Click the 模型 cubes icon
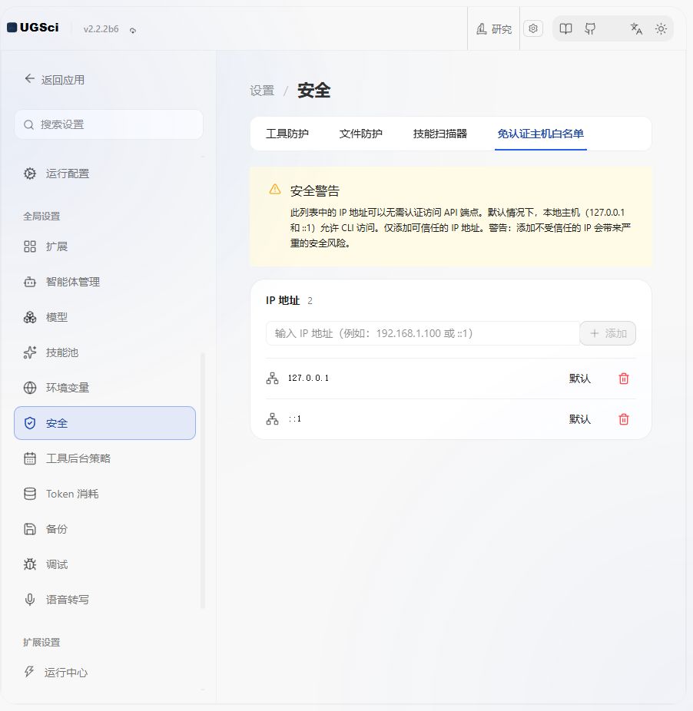This screenshot has width=693, height=711. pyautogui.click(x=30, y=317)
